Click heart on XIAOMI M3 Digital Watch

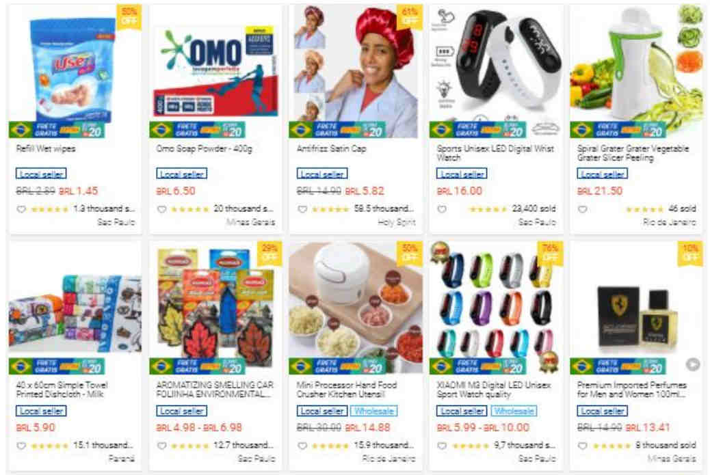(x=442, y=446)
